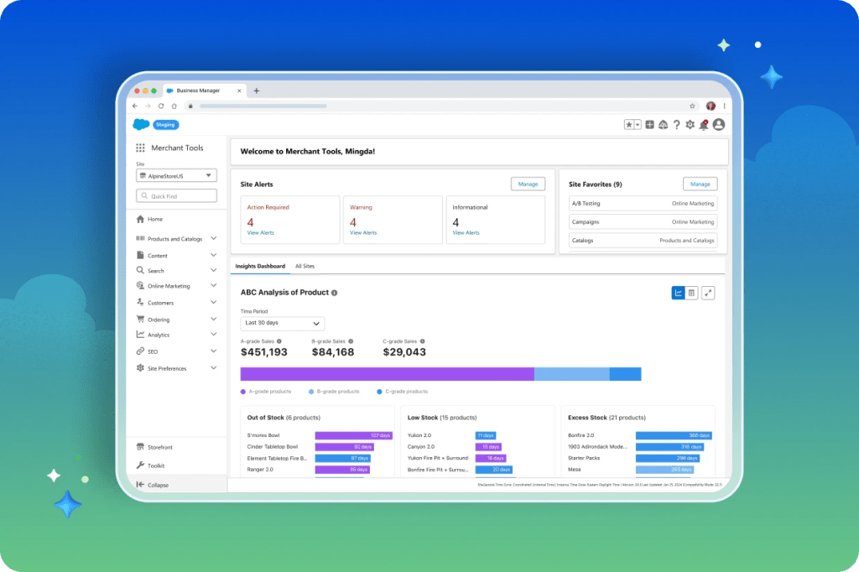Click Cinder Tabletop Bowl 92 days bar
The image size is (859, 572).
pos(345,447)
